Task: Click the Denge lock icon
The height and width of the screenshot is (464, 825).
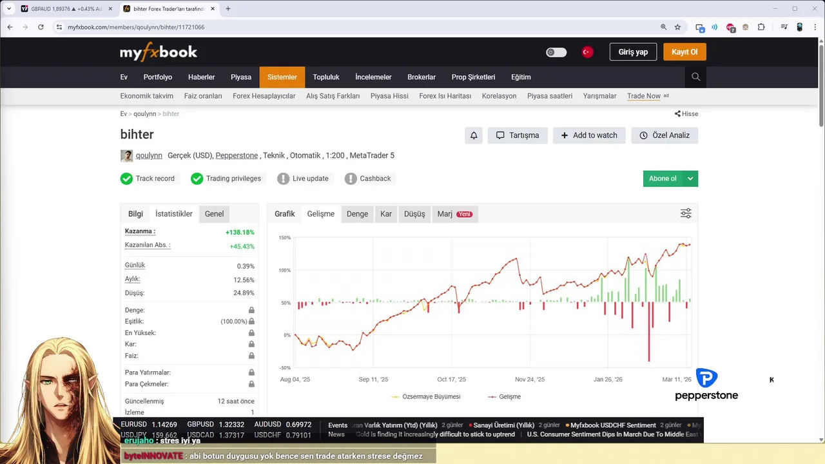Action: click(251, 310)
